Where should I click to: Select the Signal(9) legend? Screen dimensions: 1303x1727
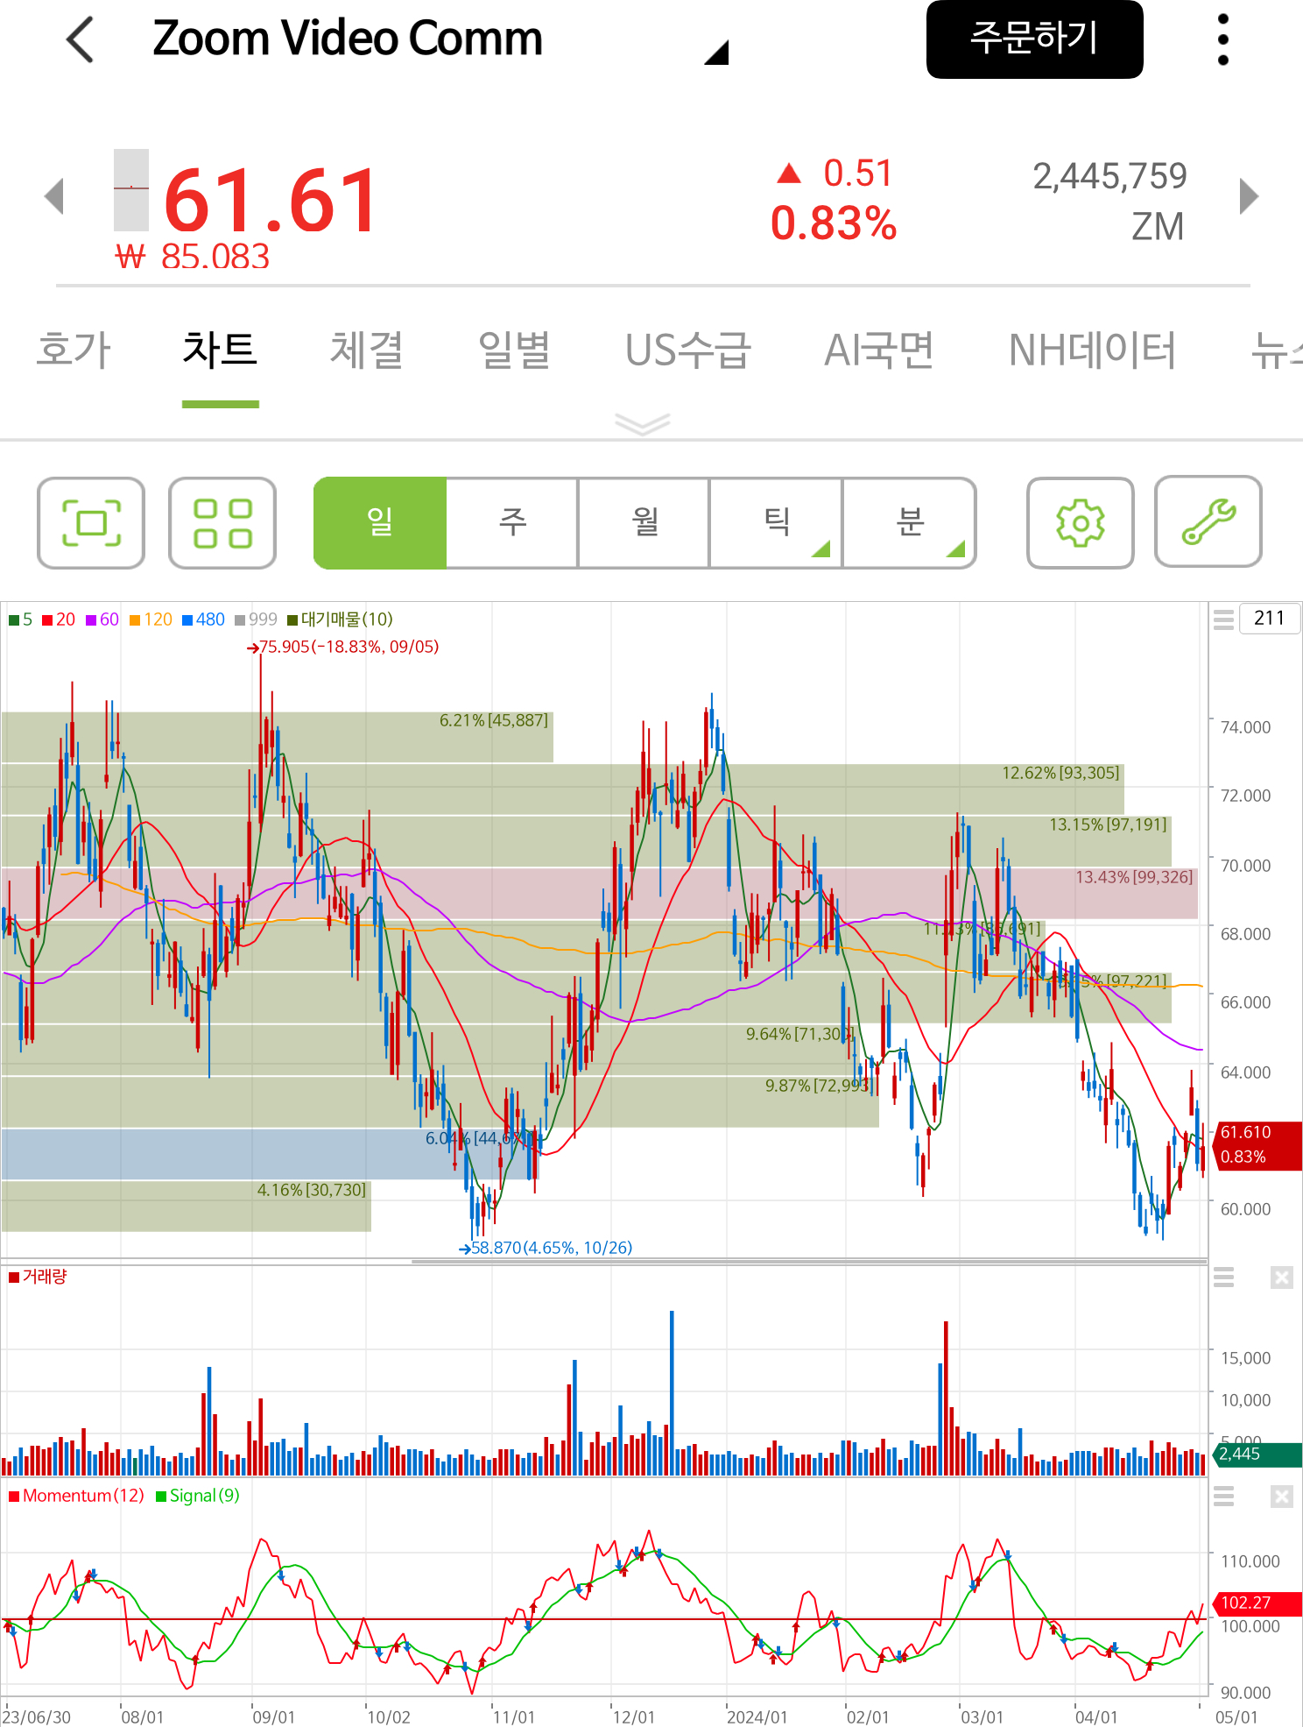coord(198,1496)
